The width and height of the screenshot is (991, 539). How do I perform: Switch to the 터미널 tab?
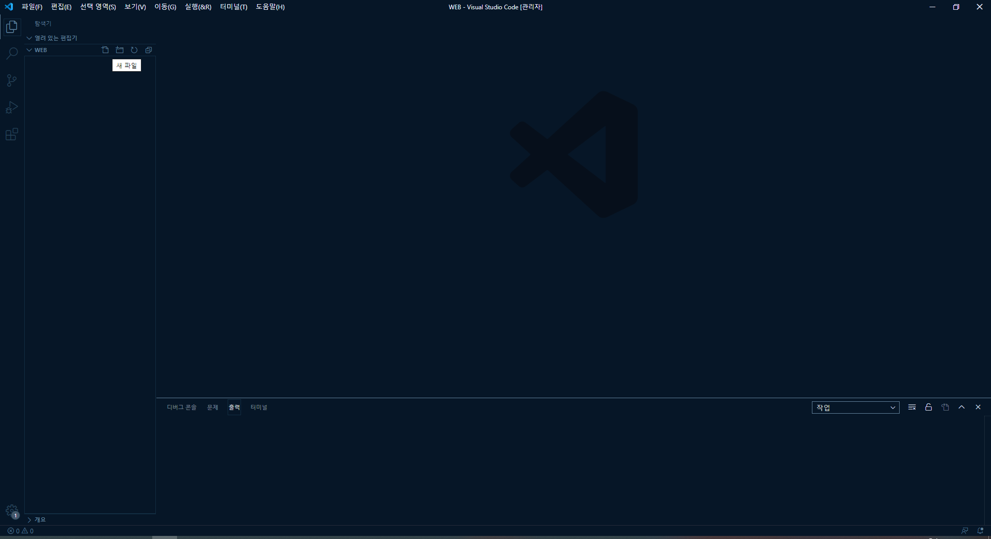(259, 407)
